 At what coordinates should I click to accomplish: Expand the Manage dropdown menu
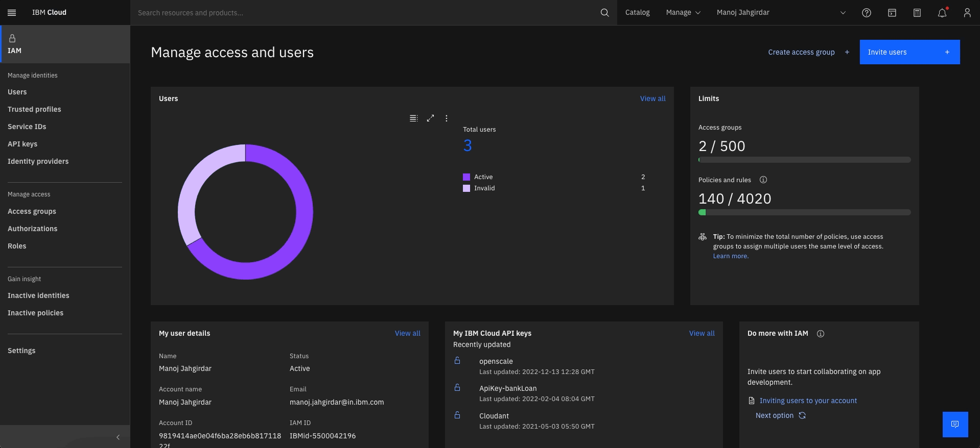683,12
